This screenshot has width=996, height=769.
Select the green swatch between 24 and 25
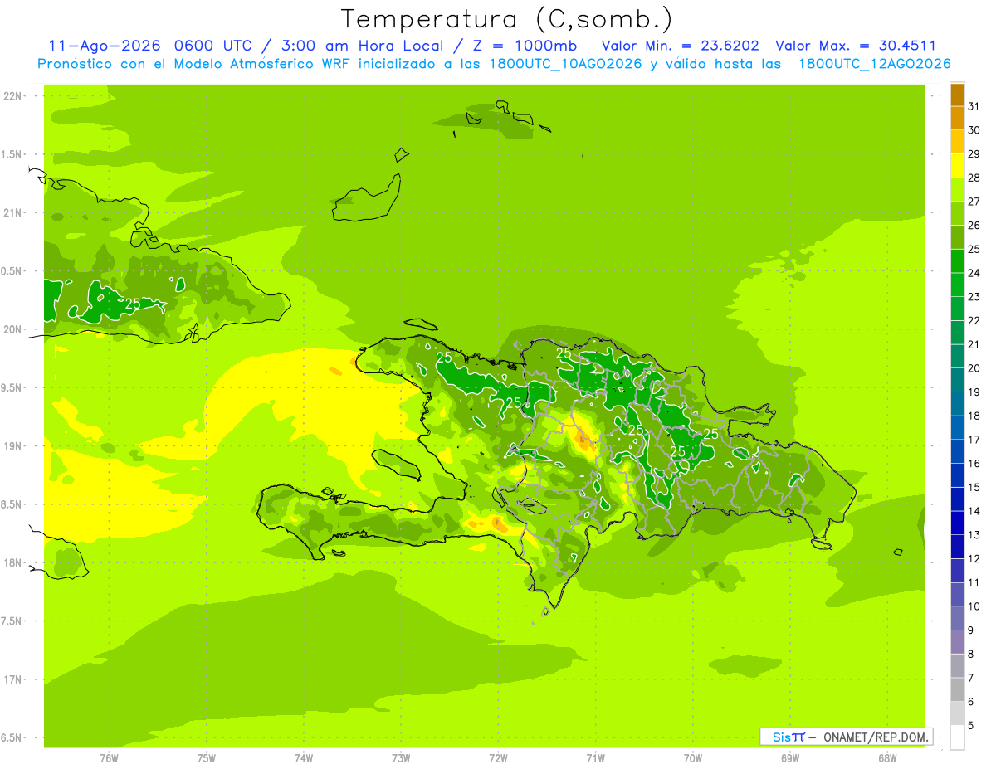[957, 261]
